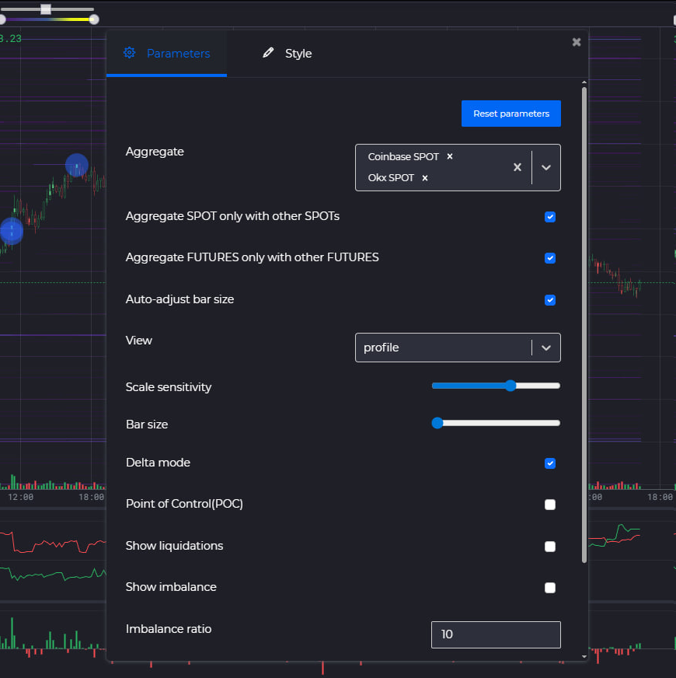Remove Coinbase SPOT from Aggregate
The height and width of the screenshot is (678, 676).
click(450, 156)
